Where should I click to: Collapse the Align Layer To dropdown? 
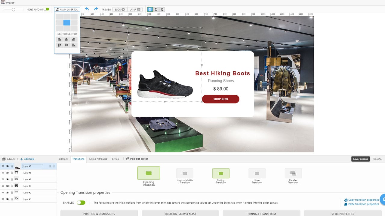click(67, 10)
